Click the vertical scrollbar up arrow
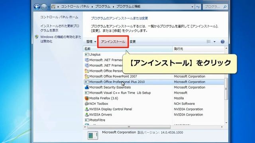 (226, 48)
